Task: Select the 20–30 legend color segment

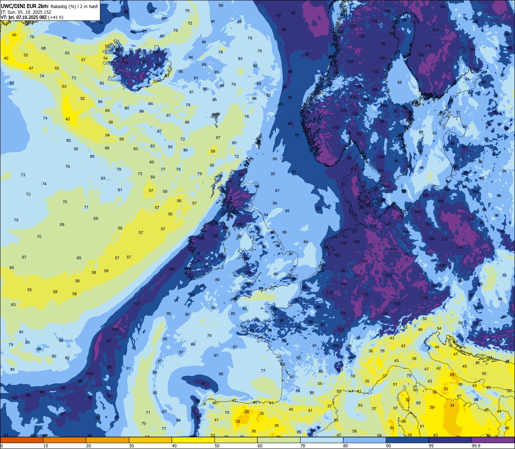Action: (x=107, y=440)
